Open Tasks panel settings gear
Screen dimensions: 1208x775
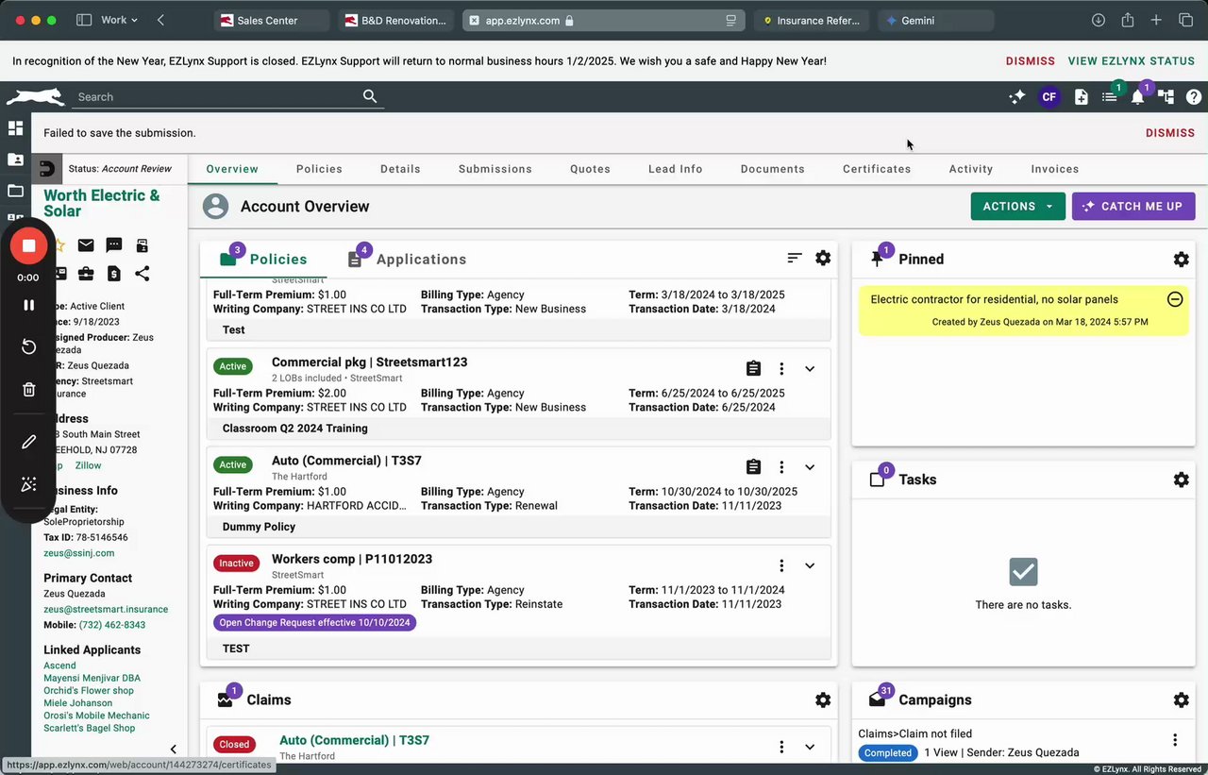click(x=1181, y=480)
